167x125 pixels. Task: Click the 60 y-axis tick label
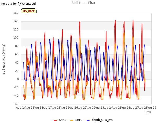click(x=17, y=54)
